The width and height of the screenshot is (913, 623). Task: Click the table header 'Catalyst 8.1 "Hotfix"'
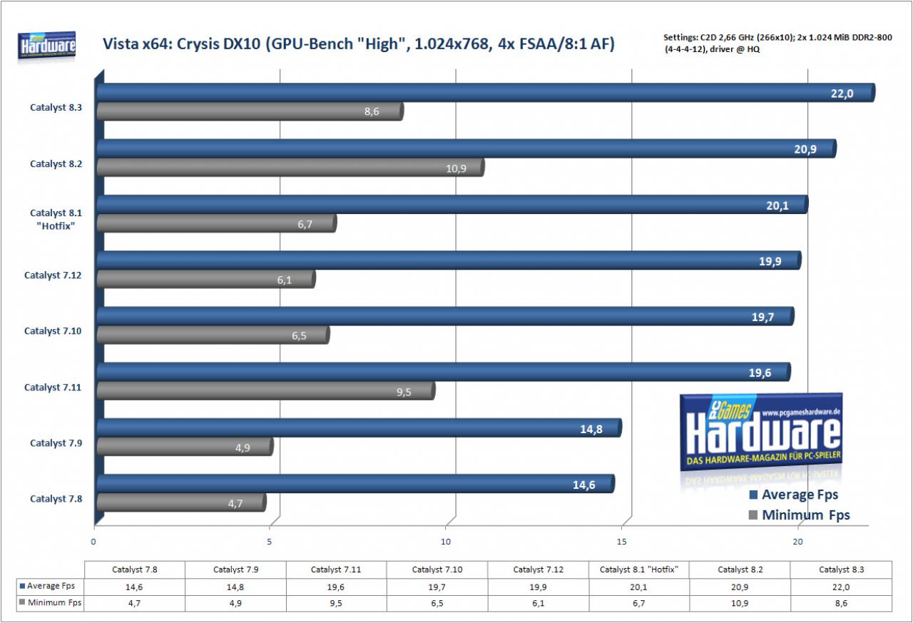point(639,569)
